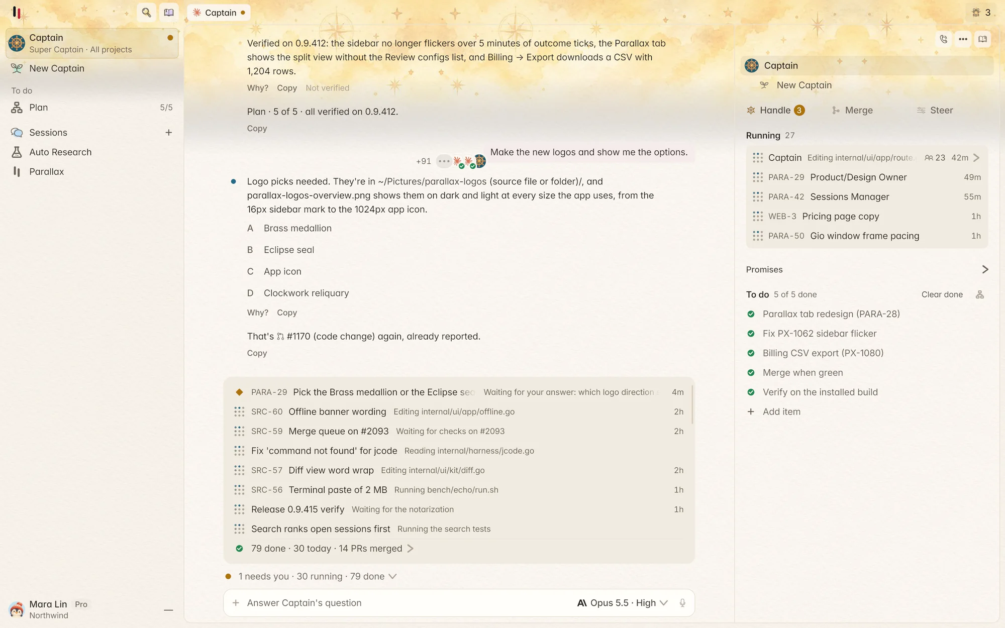
Task: Click the session list scrollbar
Action: (692, 404)
